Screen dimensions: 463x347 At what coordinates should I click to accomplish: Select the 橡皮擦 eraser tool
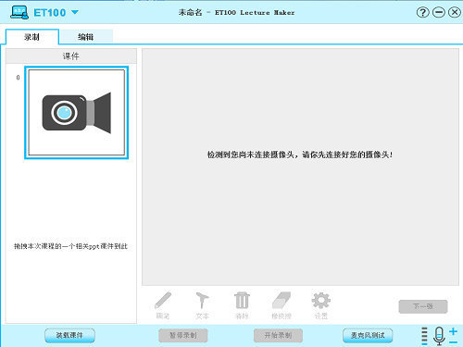pyautogui.click(x=282, y=304)
